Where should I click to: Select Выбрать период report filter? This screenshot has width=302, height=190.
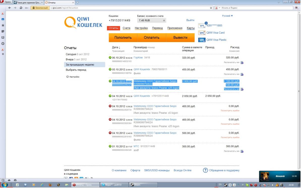76,70
